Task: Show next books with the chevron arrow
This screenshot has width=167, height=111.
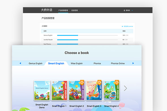Action: coord(125,88)
